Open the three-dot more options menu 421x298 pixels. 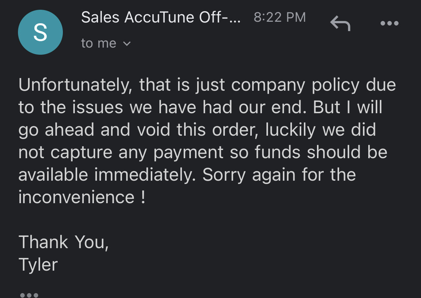389,23
